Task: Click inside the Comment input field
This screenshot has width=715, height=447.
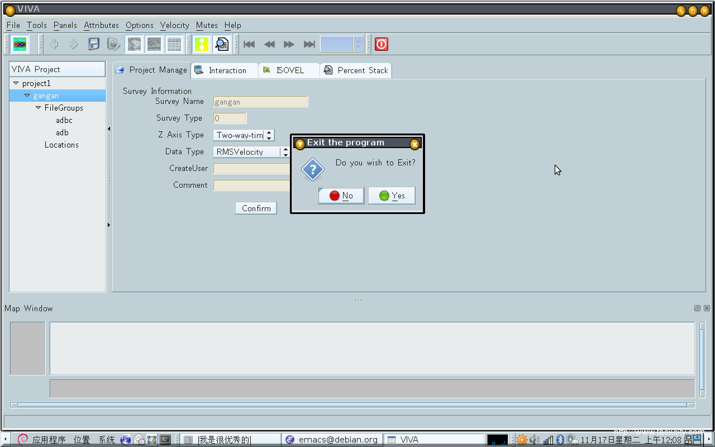Action: [x=251, y=185]
